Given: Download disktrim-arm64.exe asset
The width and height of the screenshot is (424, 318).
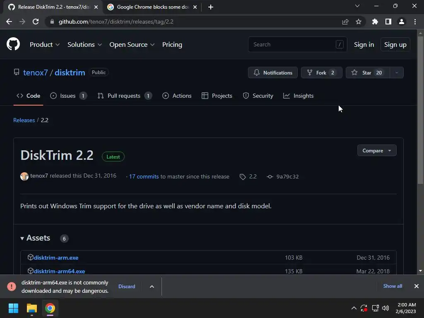Looking at the screenshot, I should (x=60, y=271).
